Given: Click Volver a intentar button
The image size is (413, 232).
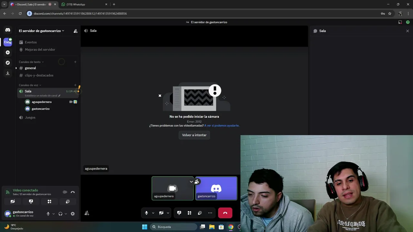Looking at the screenshot, I should point(194,135).
